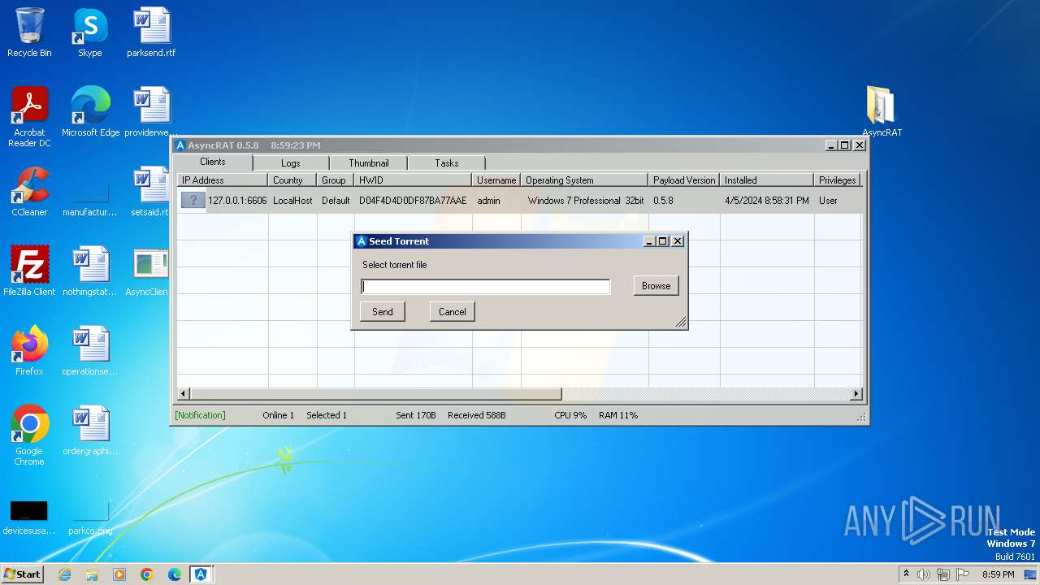Click the [Notification] status label
Image resolution: width=1040 pixels, height=585 pixels.
coord(200,415)
